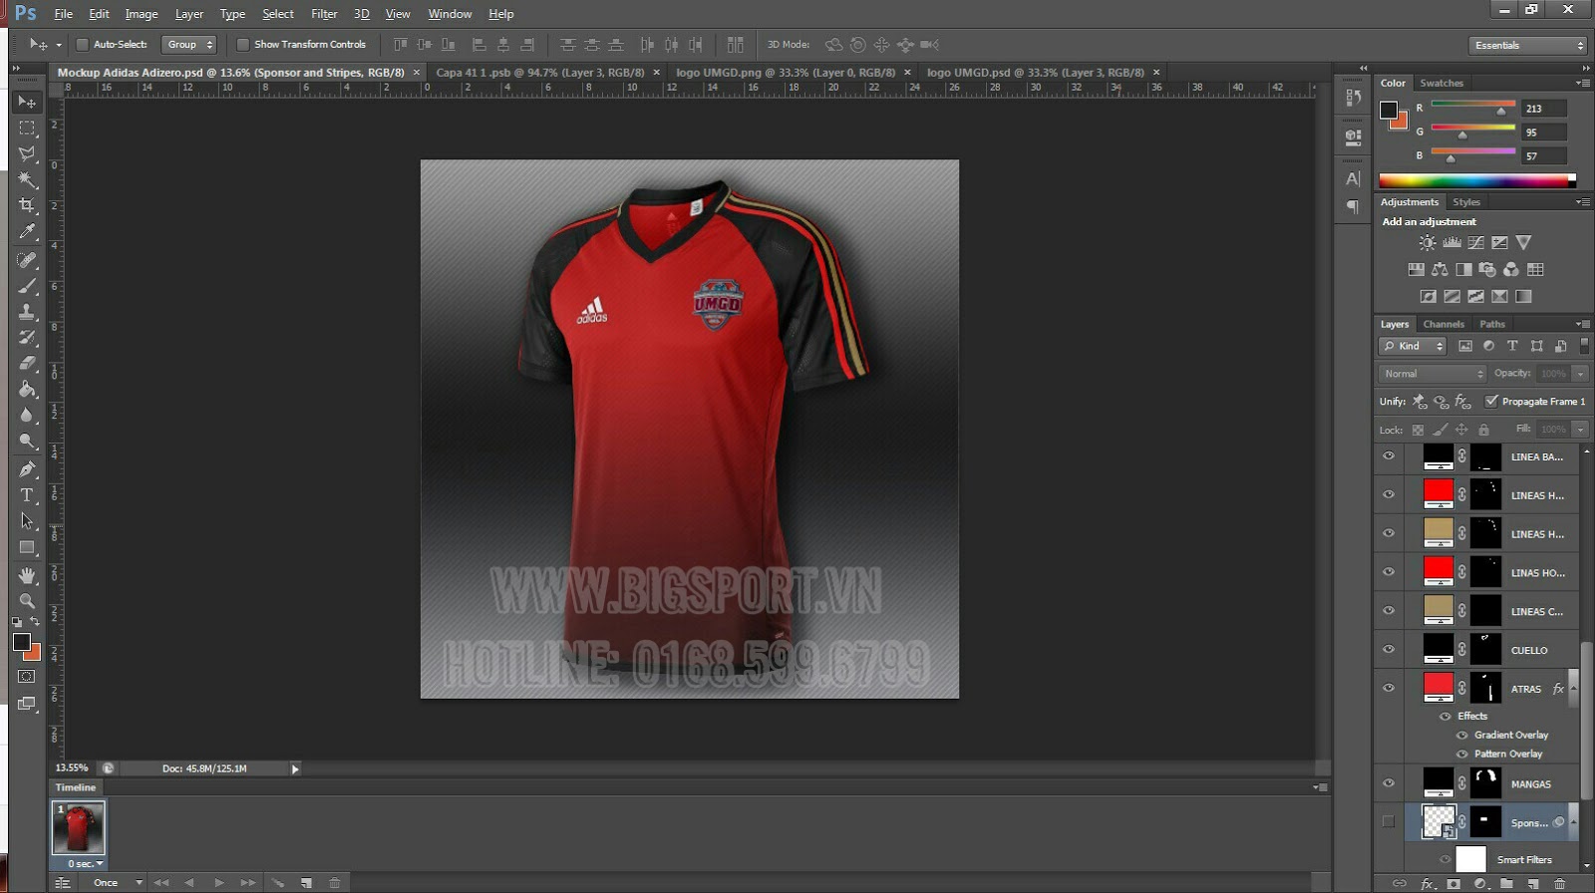This screenshot has width=1595, height=893.
Task: Hide the CUELLO layer
Action: coord(1388,650)
